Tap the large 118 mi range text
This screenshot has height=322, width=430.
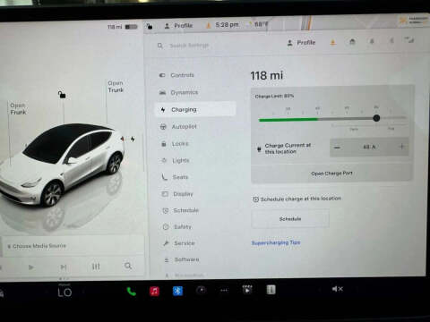(266, 75)
